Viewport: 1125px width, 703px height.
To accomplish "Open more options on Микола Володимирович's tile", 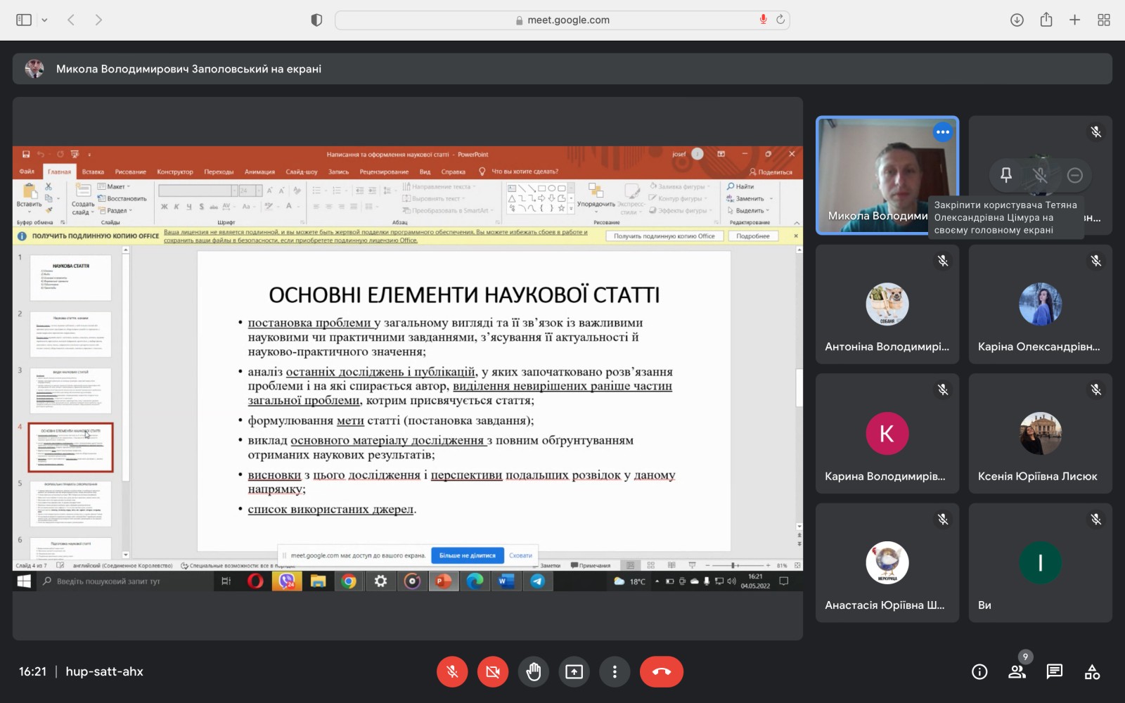I will coord(943,132).
